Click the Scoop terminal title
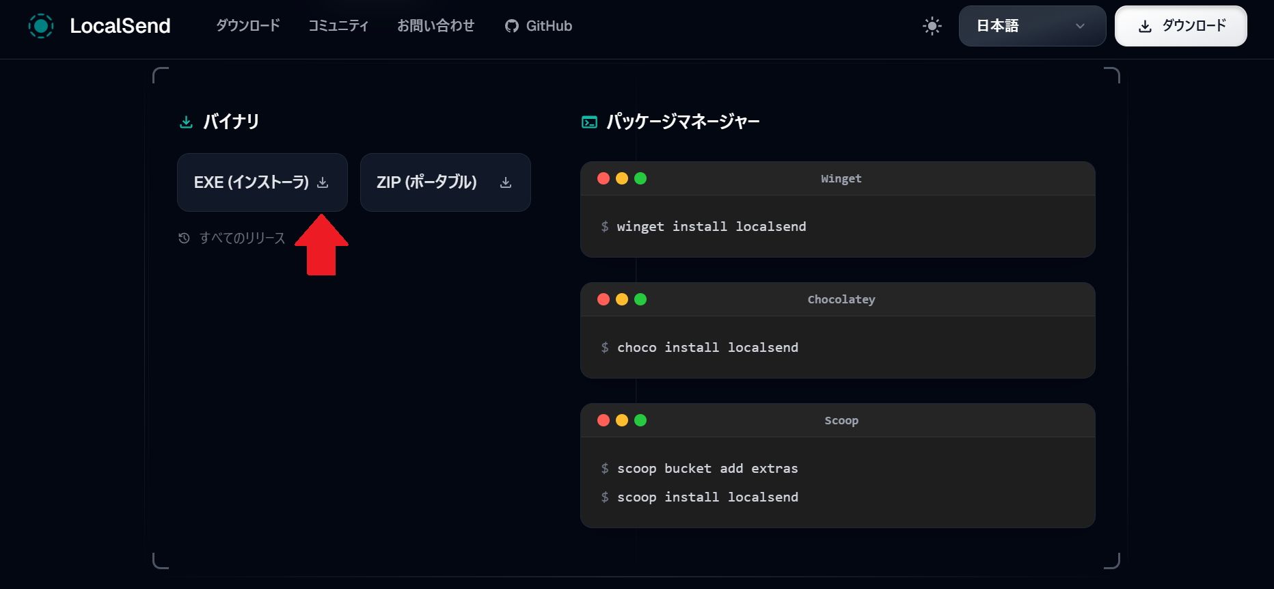The width and height of the screenshot is (1274, 589). [x=841, y=420]
